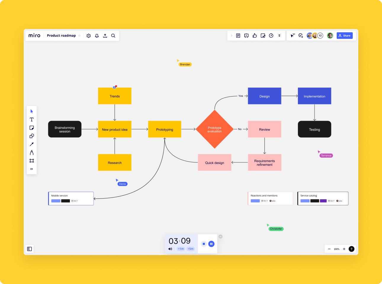382x284 pixels.
Task: Expand the hidden tools with the double chevron
Action: pyautogui.click(x=32, y=169)
